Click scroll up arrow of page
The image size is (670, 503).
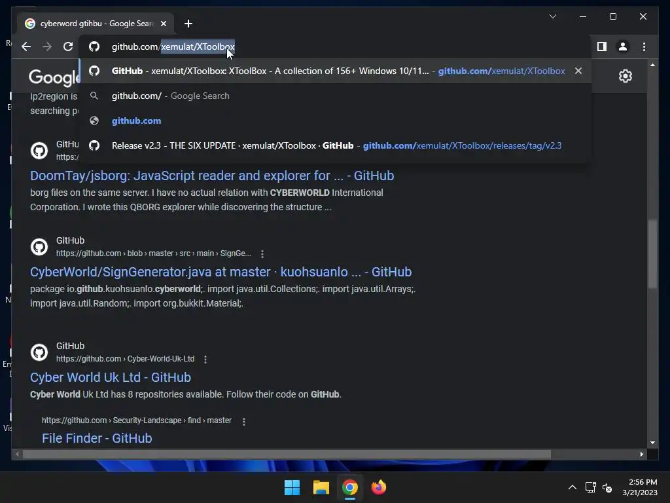(x=652, y=65)
